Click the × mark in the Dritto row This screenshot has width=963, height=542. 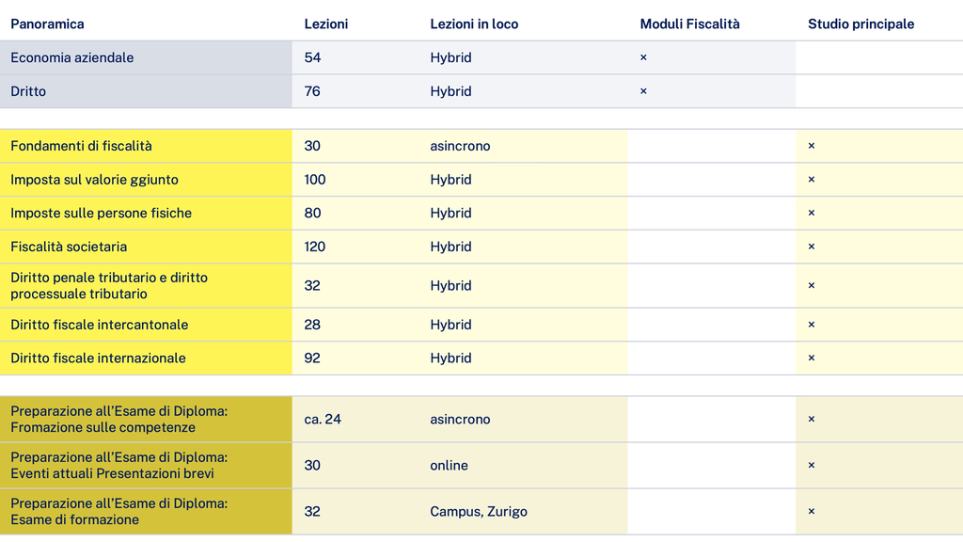click(x=643, y=91)
